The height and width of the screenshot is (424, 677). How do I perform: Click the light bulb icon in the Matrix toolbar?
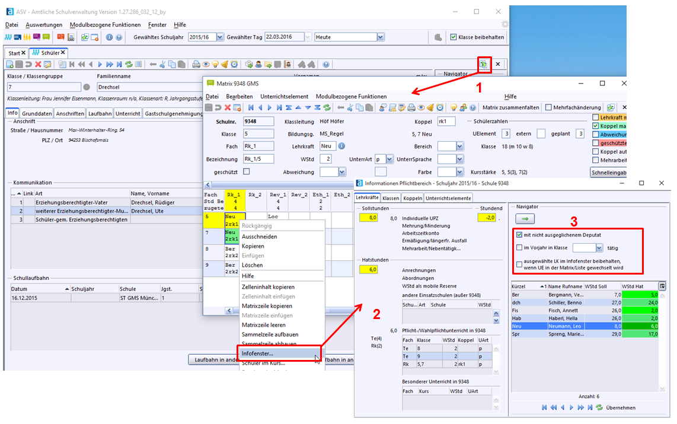click(454, 107)
